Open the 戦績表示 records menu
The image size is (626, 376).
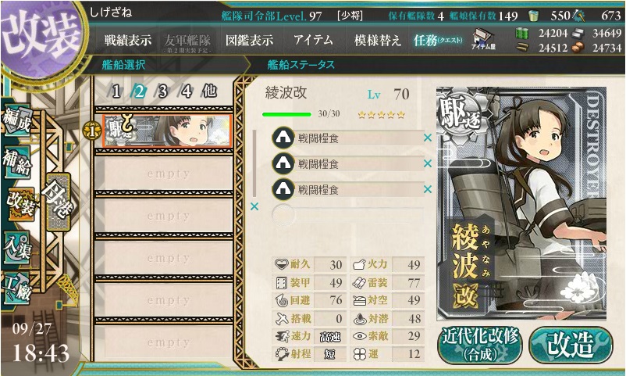[x=128, y=40]
